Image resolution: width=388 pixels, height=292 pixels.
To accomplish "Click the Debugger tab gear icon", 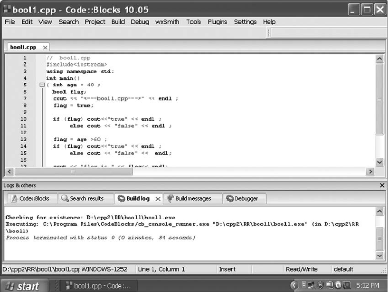I will pyautogui.click(x=230, y=198).
